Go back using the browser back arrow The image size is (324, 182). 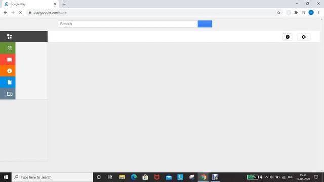tap(5, 12)
